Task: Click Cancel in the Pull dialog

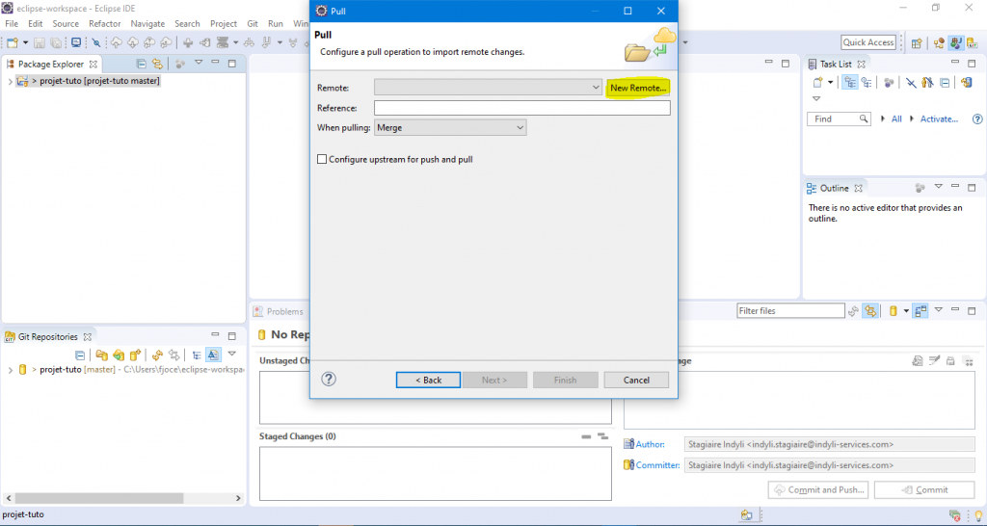Action: 636,380
